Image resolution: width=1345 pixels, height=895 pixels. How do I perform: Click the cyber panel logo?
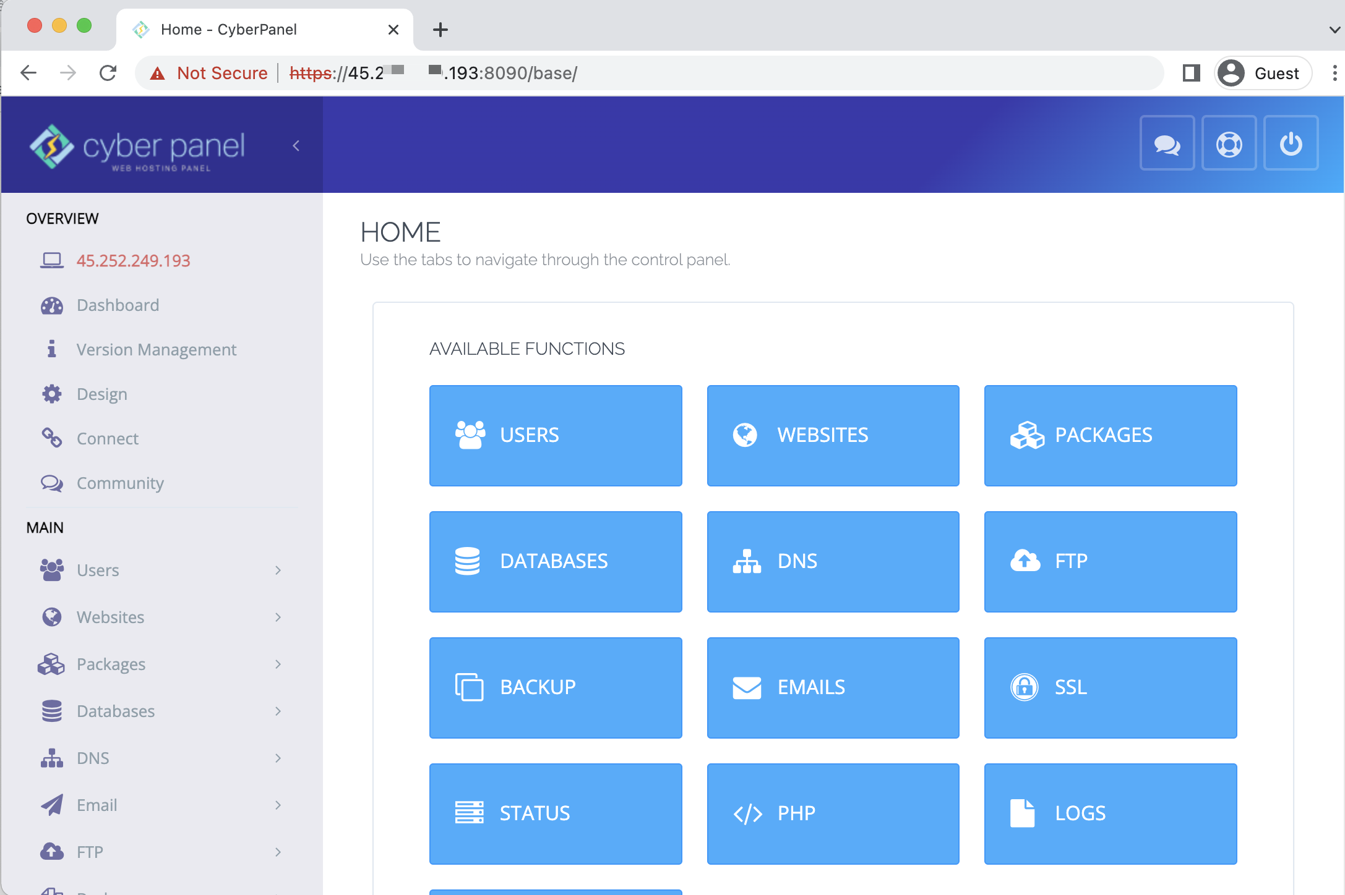pos(137,147)
